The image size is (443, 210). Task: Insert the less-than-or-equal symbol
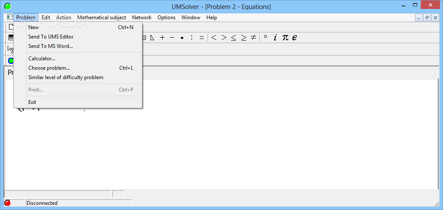coord(234,38)
